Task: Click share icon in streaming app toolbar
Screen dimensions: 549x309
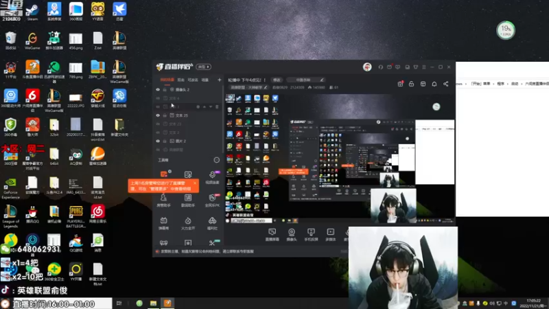Action: [x=445, y=84]
